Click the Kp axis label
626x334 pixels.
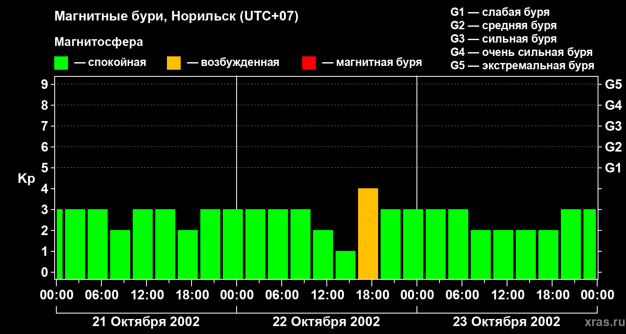(26, 179)
